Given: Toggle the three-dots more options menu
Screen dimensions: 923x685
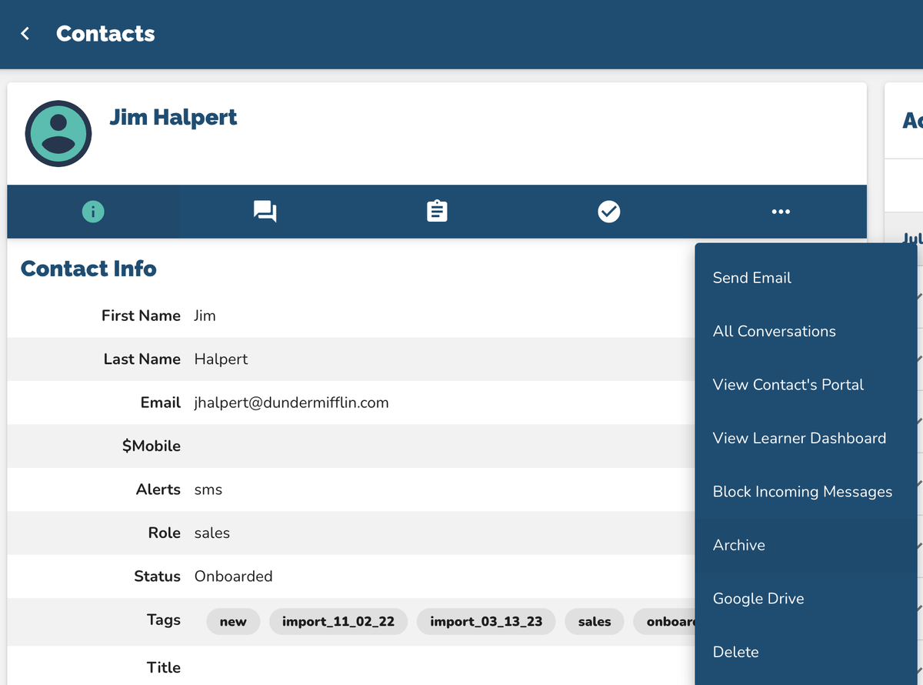Looking at the screenshot, I should click(781, 212).
